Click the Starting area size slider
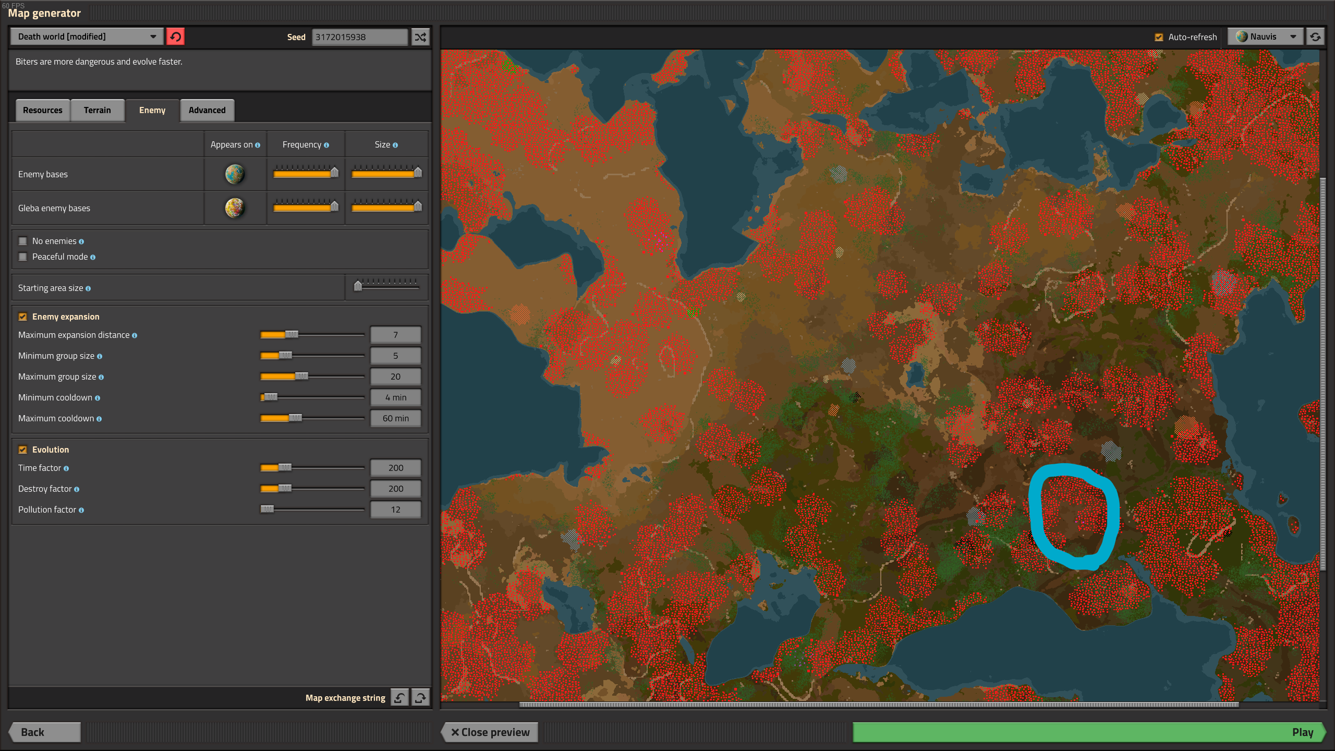The image size is (1335, 751). pyautogui.click(x=386, y=286)
